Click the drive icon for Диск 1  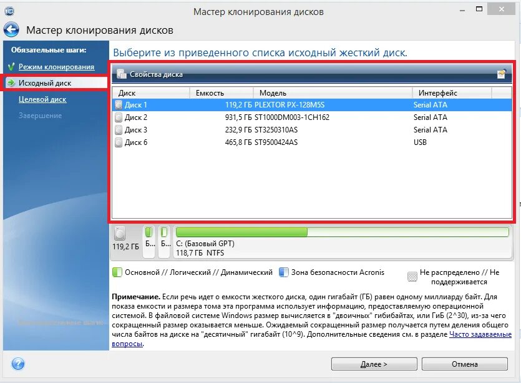[119, 105]
